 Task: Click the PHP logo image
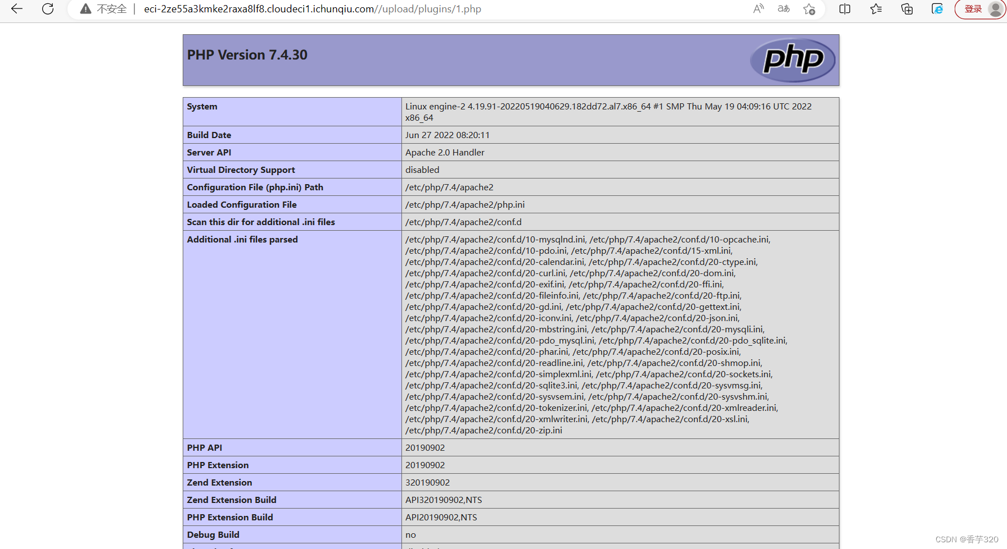793,60
